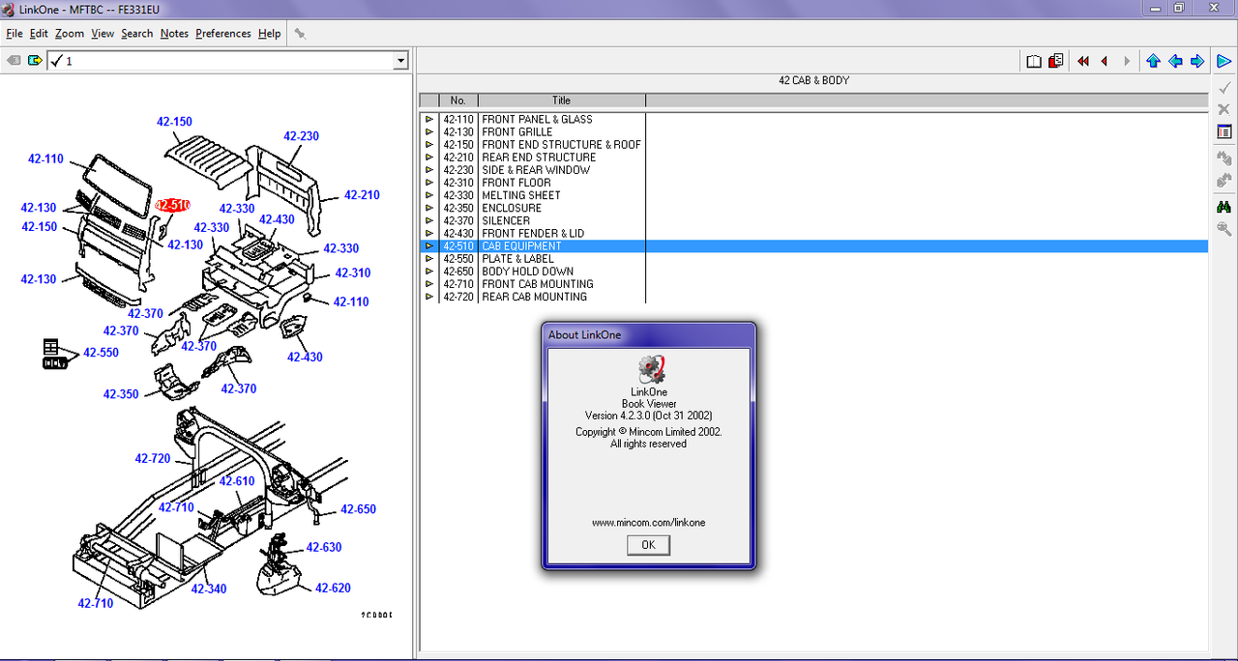Click the Title column header

562,101
